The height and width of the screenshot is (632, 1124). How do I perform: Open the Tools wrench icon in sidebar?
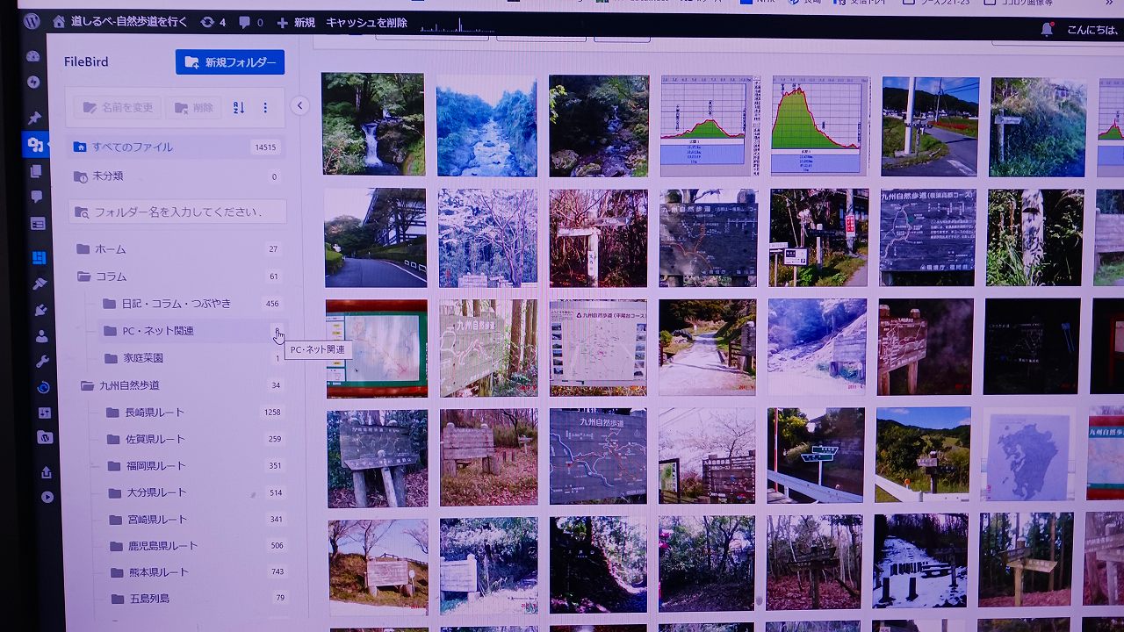(41, 362)
